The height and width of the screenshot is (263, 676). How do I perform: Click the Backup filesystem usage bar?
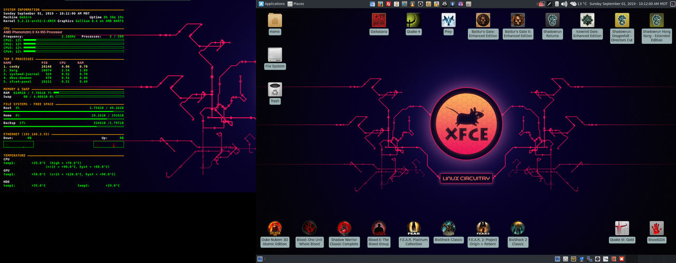pos(64,126)
